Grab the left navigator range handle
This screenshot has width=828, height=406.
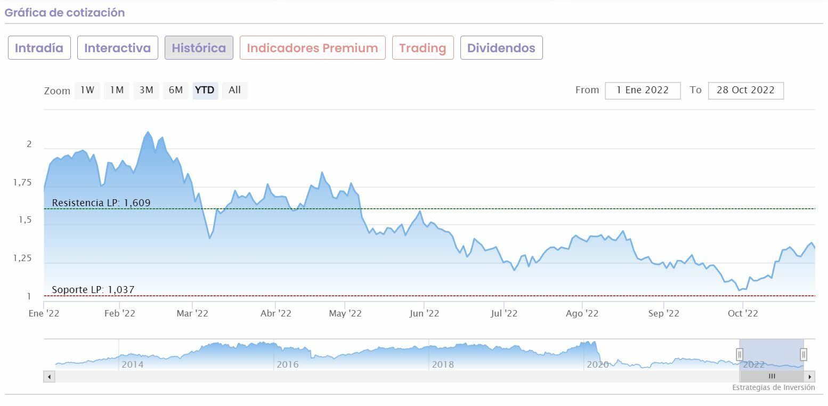click(x=740, y=354)
